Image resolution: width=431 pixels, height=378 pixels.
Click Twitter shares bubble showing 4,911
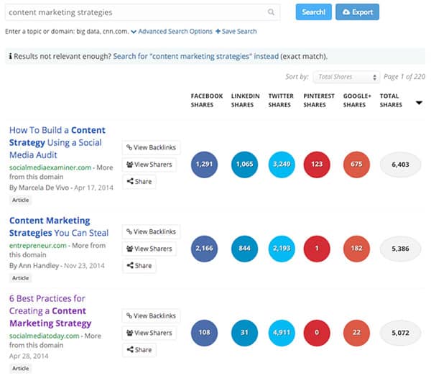[282, 333]
